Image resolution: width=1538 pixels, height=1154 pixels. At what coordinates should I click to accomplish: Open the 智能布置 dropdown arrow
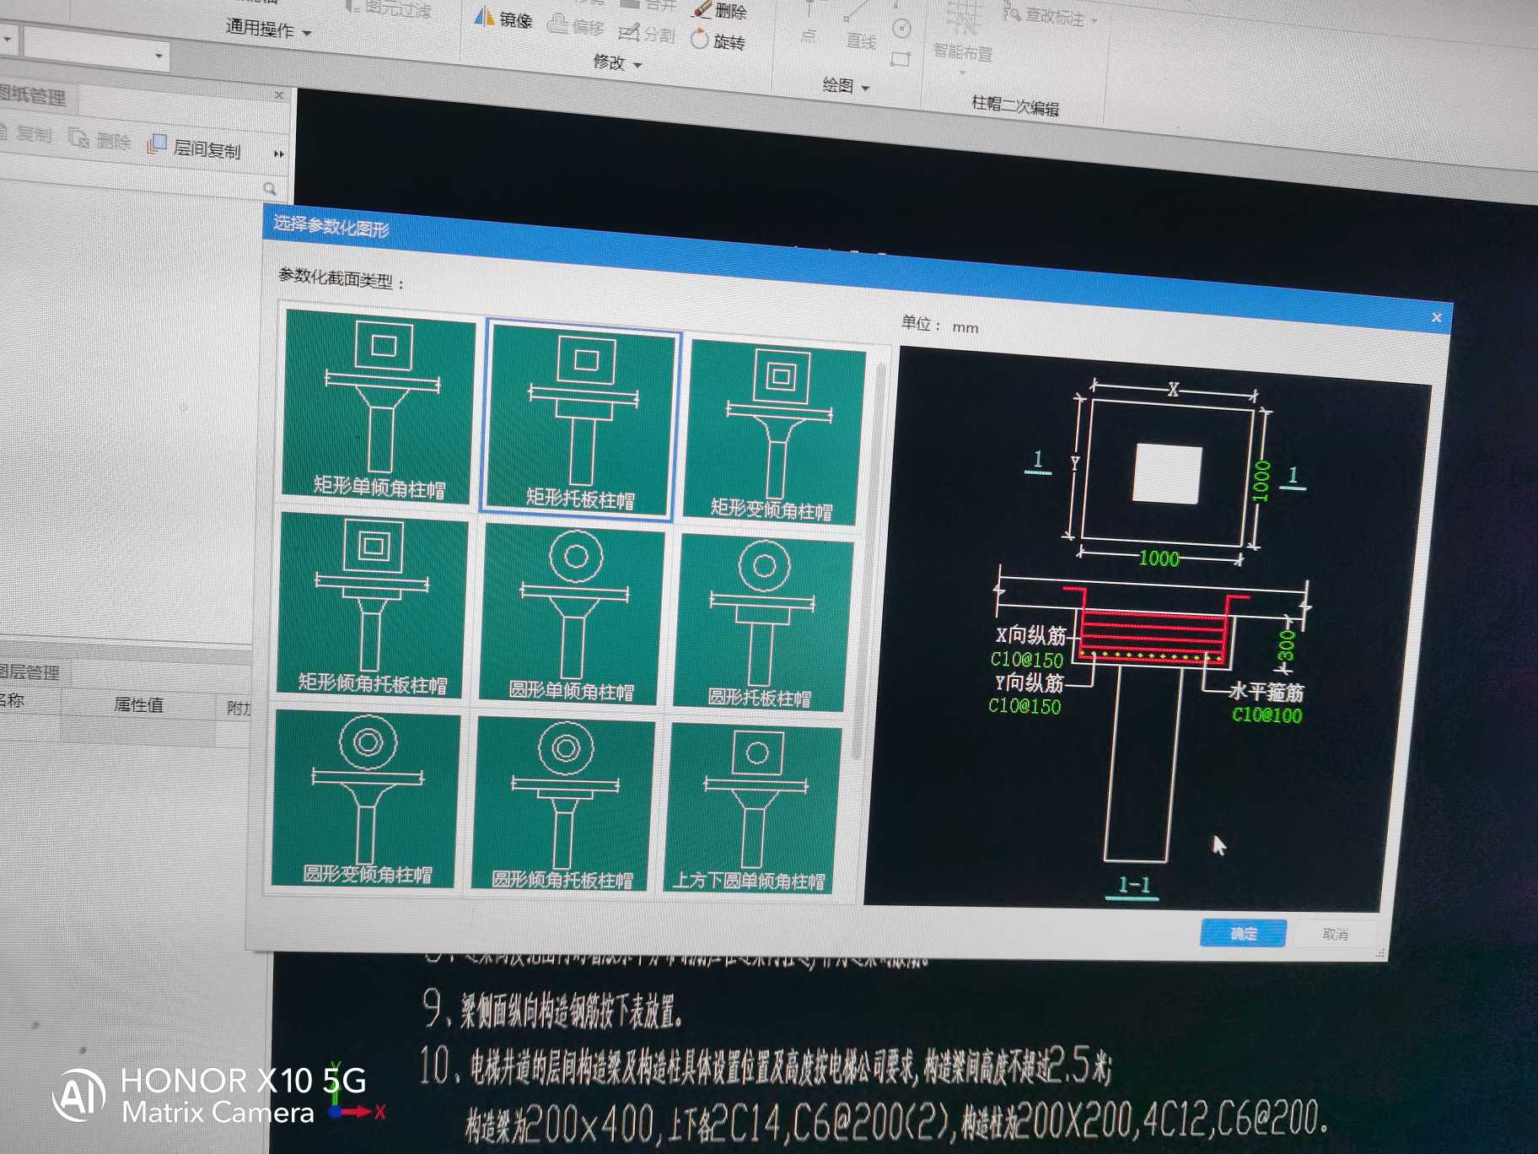coord(963,72)
